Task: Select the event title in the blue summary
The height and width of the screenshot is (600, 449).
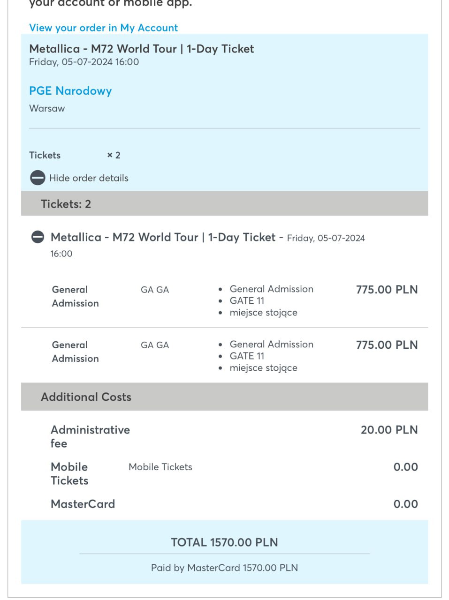Action: (141, 49)
